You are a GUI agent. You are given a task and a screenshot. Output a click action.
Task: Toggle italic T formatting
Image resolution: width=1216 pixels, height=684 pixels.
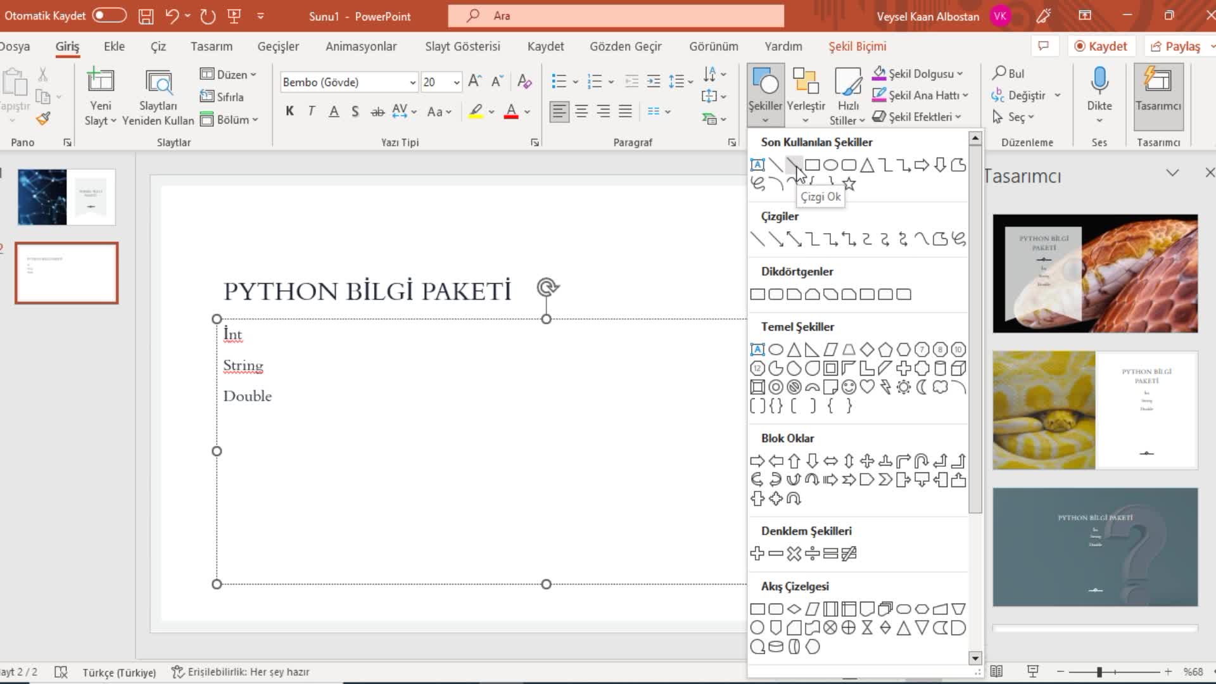tap(312, 111)
